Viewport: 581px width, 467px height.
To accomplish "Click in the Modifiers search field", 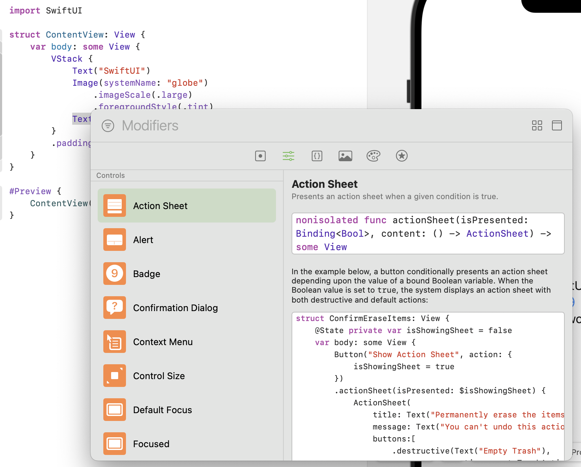I will click(x=318, y=126).
